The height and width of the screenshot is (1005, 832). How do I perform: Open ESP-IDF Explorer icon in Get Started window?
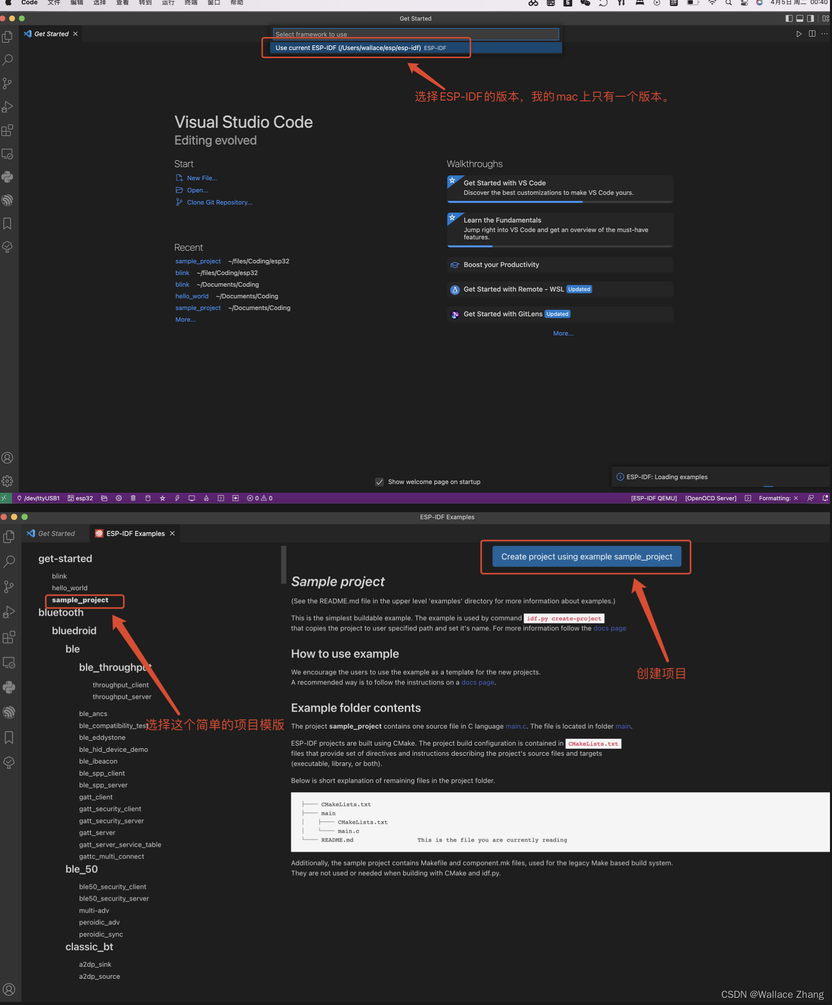click(8, 200)
